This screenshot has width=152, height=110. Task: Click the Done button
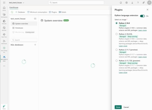pos(118,107)
